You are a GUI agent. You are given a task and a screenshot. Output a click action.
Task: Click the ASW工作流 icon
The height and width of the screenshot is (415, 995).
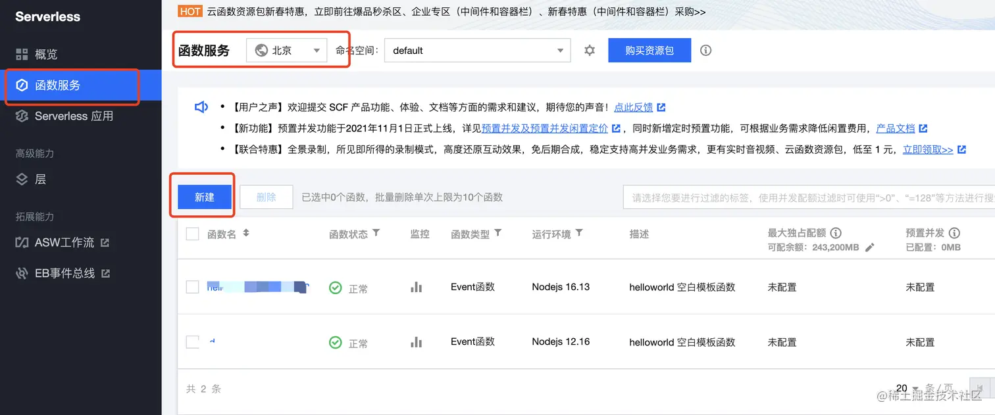click(x=22, y=242)
